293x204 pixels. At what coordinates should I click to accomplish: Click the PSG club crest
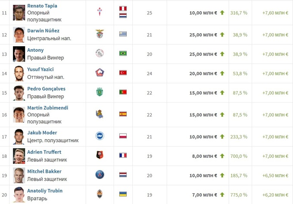click(100, 175)
